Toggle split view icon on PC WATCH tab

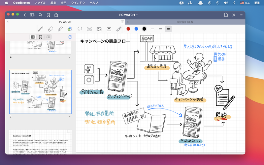pos(122,22)
